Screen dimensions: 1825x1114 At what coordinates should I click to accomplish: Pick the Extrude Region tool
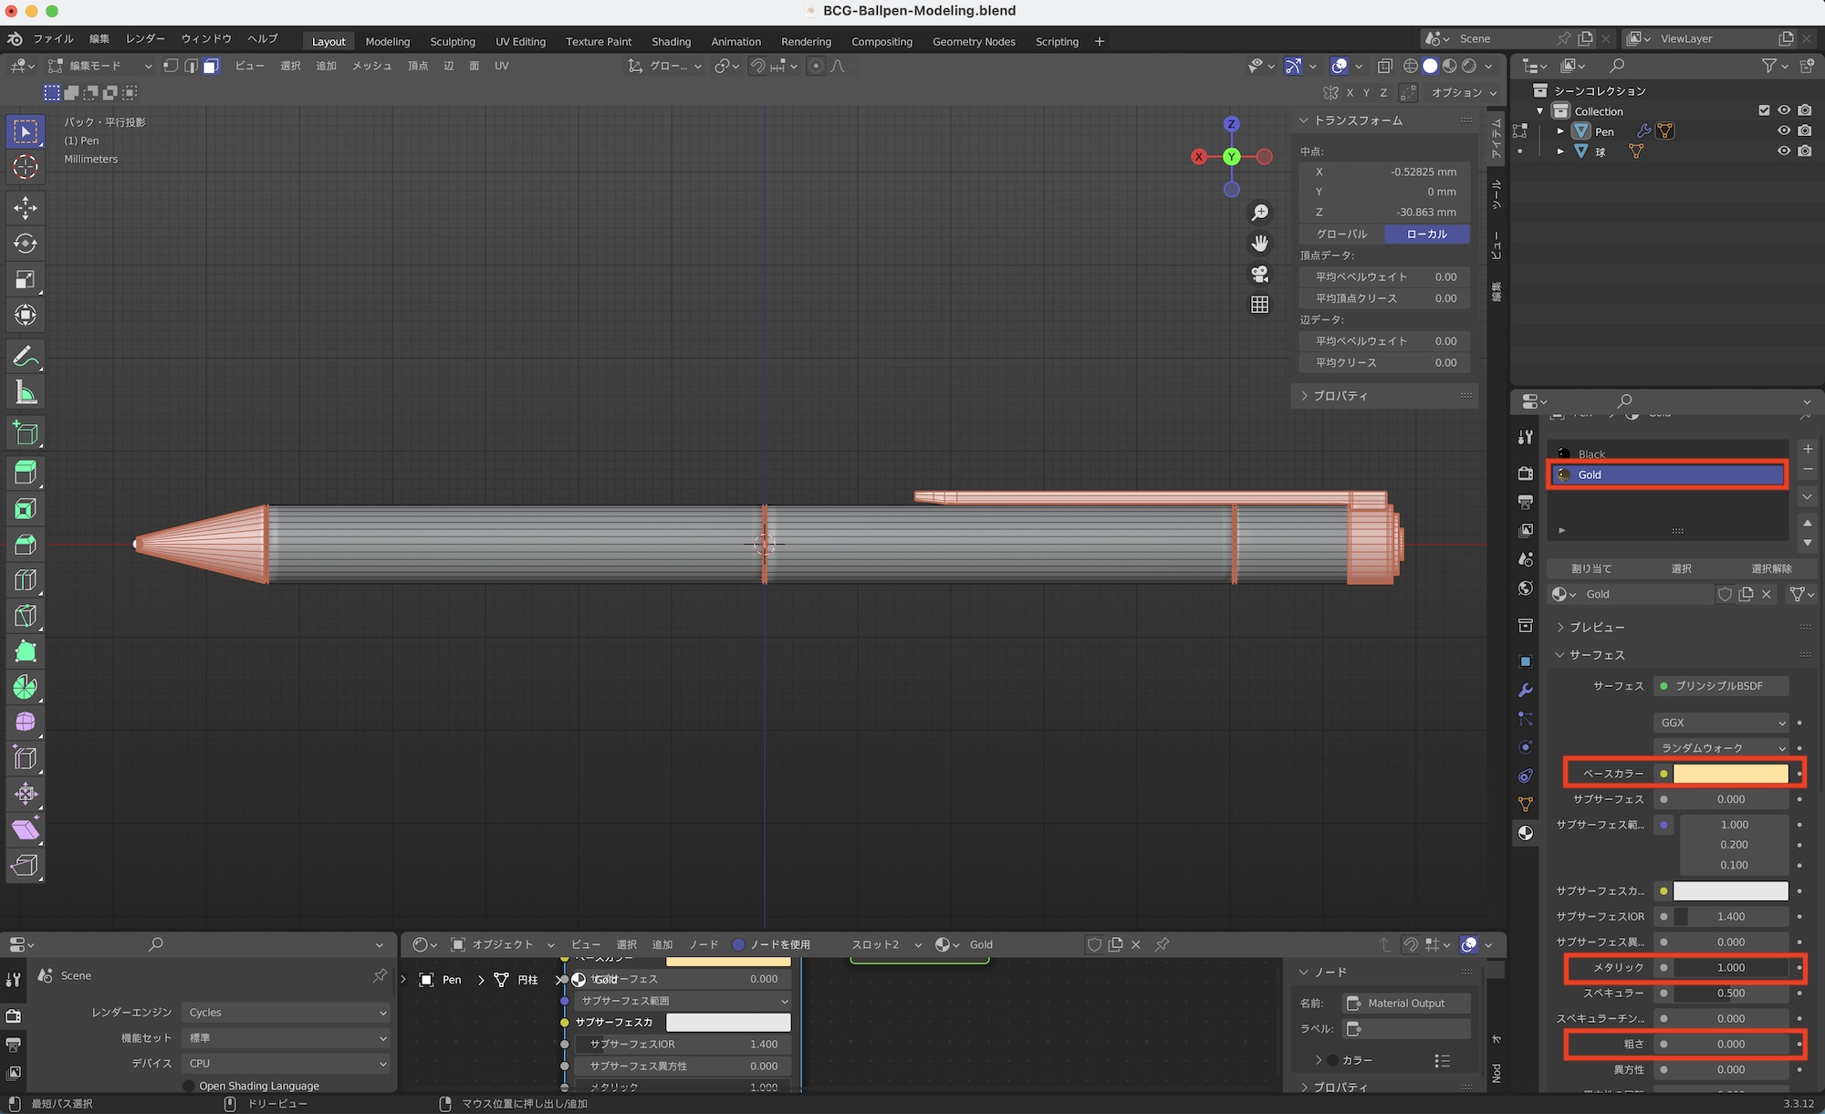pos(26,473)
